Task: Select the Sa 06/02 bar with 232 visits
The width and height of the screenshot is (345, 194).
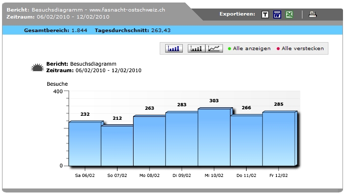Action: pos(85,144)
